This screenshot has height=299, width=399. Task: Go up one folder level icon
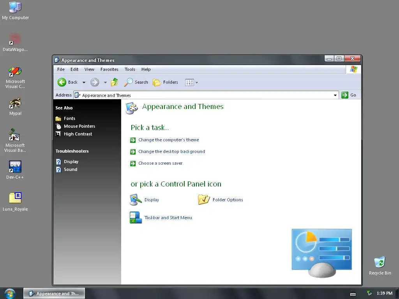pyautogui.click(x=115, y=82)
